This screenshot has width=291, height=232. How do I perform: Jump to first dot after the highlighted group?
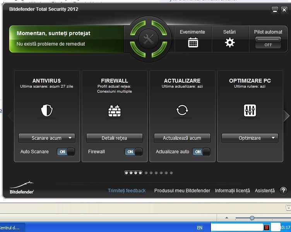coord(146,173)
